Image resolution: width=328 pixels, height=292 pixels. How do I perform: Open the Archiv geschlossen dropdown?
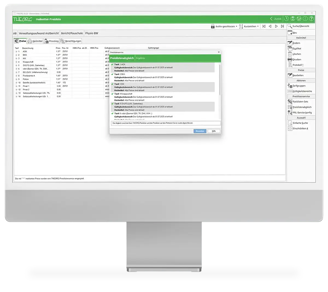pos(224,26)
